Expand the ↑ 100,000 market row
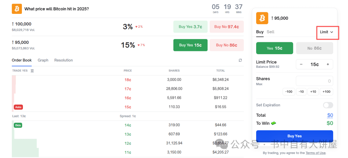Screen dimensions: 348x158 coord(128,27)
